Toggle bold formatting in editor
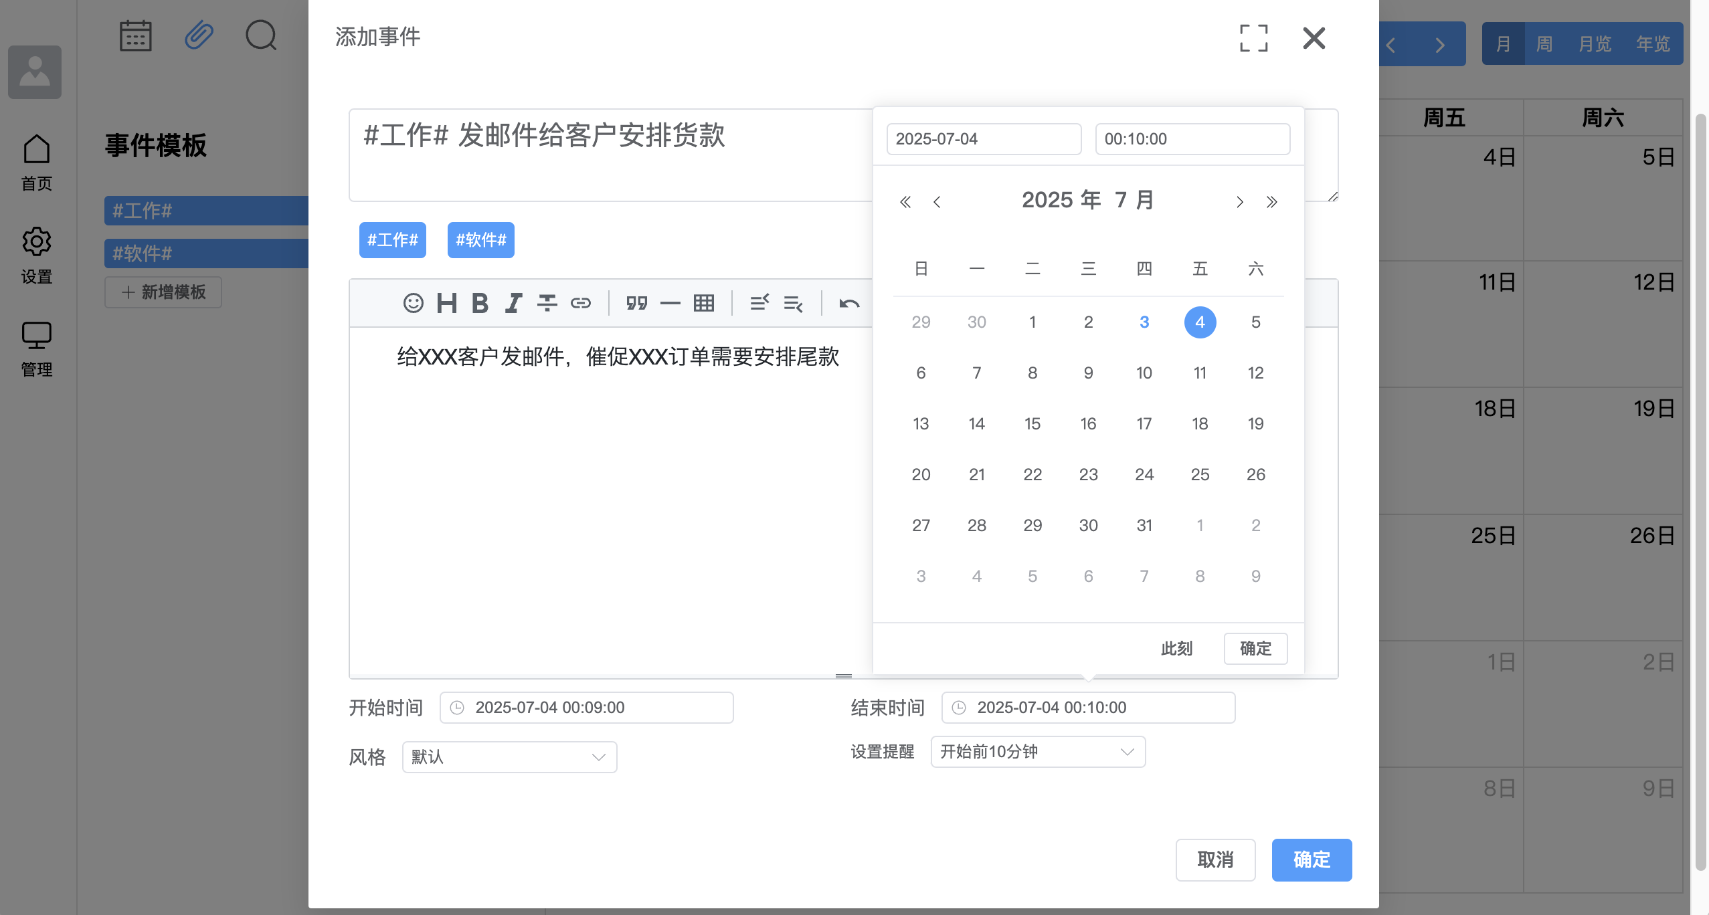Viewport: 1709px width, 915px height. click(x=480, y=303)
